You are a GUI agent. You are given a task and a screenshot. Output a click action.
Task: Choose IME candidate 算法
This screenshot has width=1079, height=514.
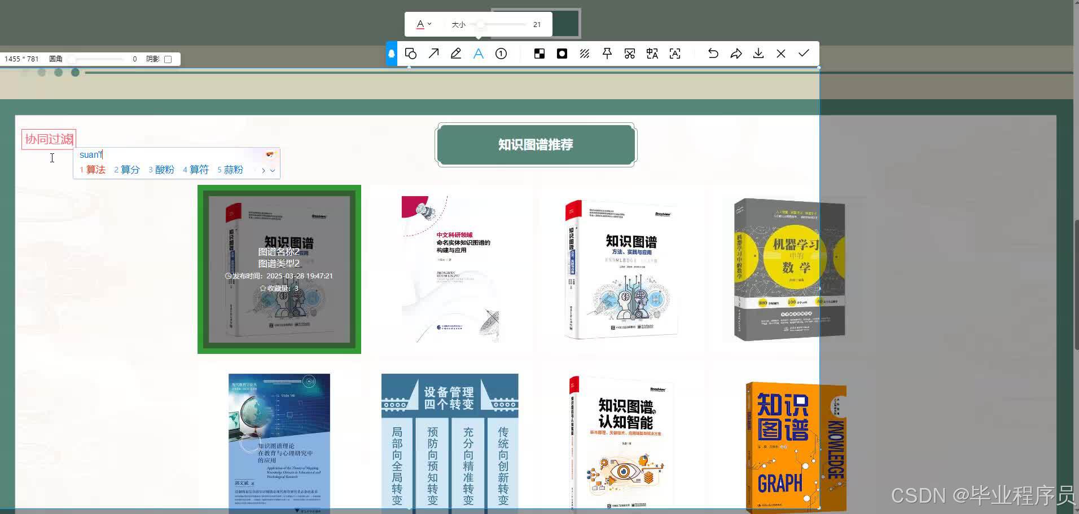93,170
